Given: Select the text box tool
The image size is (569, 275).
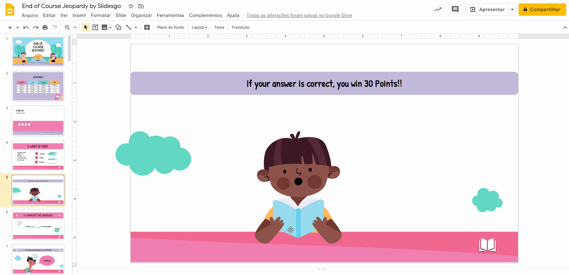Looking at the screenshot, I should [x=95, y=27].
